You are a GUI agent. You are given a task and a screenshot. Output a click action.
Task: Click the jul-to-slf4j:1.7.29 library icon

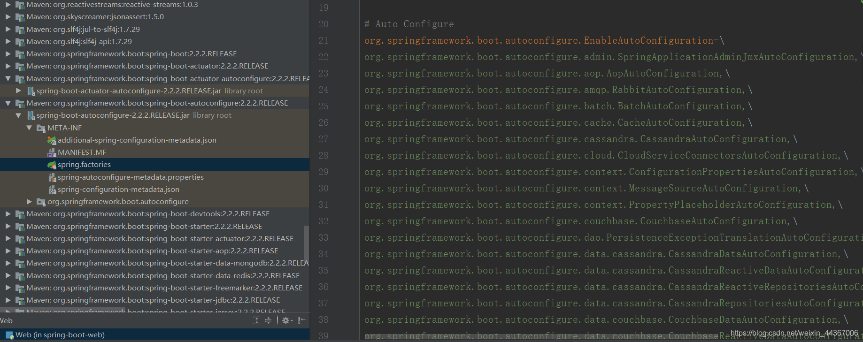20,30
